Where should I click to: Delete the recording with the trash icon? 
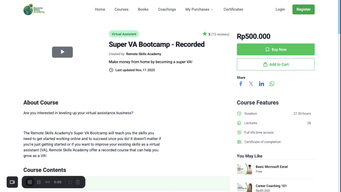tap(78, 182)
